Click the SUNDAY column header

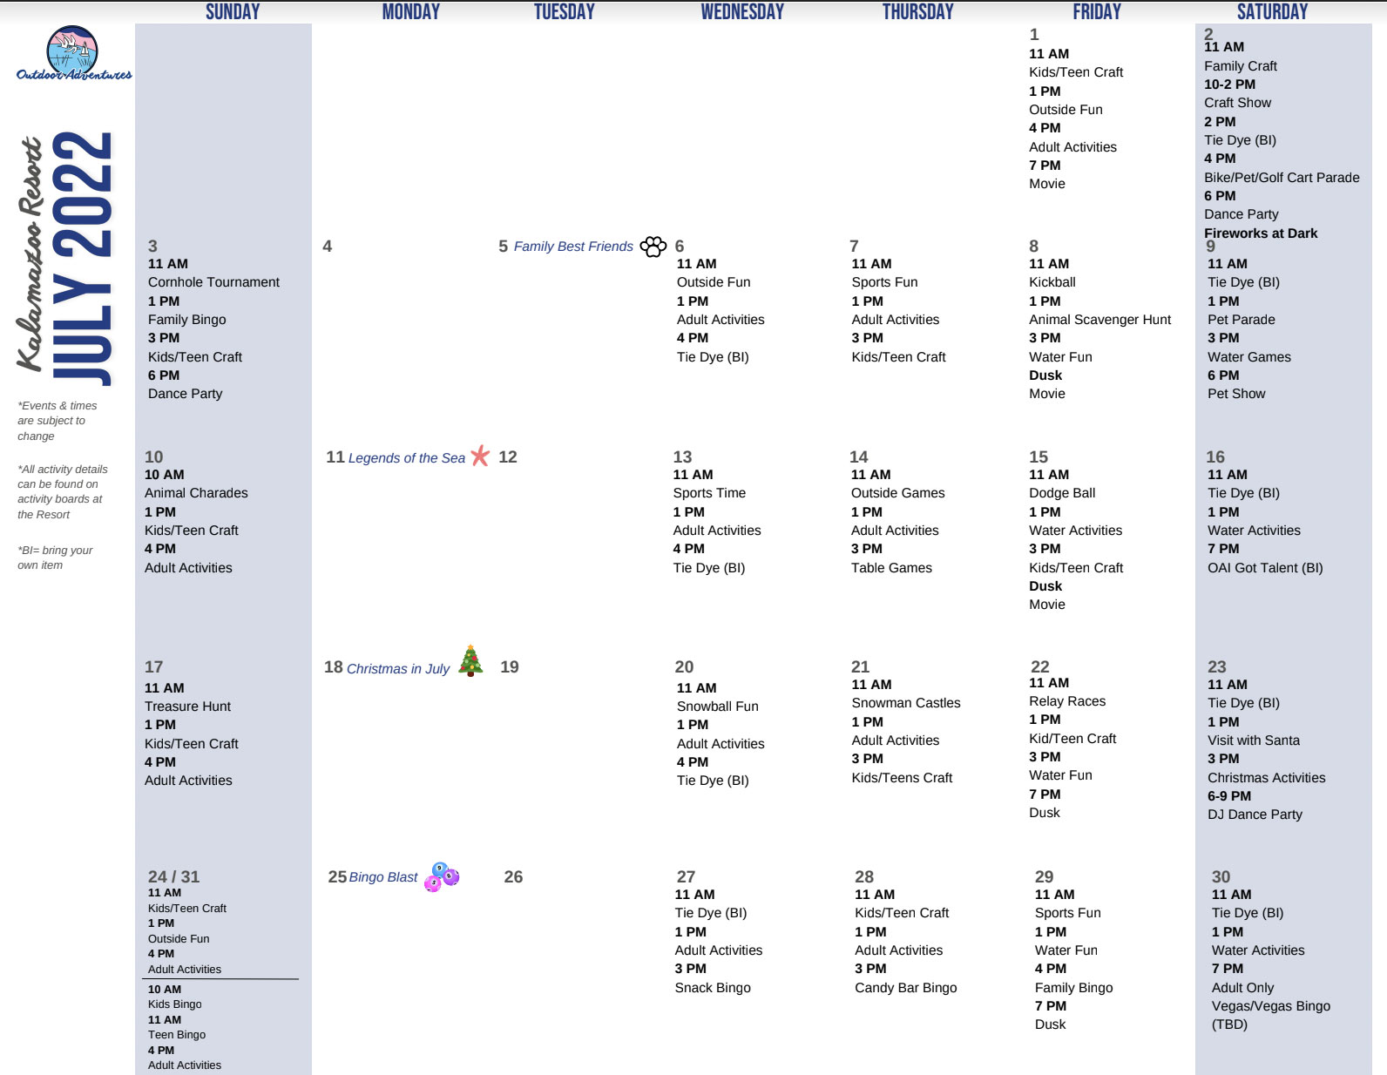(x=233, y=11)
